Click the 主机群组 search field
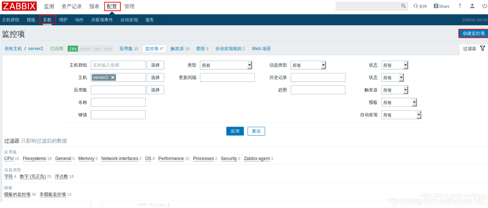 click(118, 65)
